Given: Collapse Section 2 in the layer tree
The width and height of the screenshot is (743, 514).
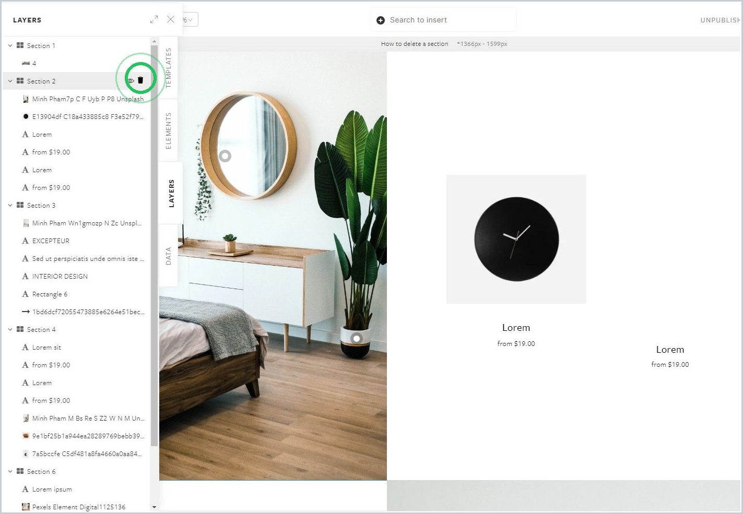Looking at the screenshot, I should [x=10, y=81].
